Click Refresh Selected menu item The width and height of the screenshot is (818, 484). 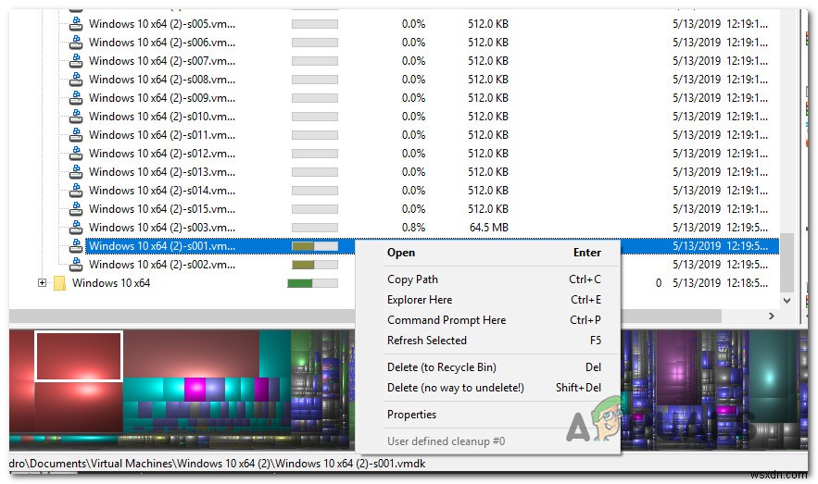pos(488,341)
